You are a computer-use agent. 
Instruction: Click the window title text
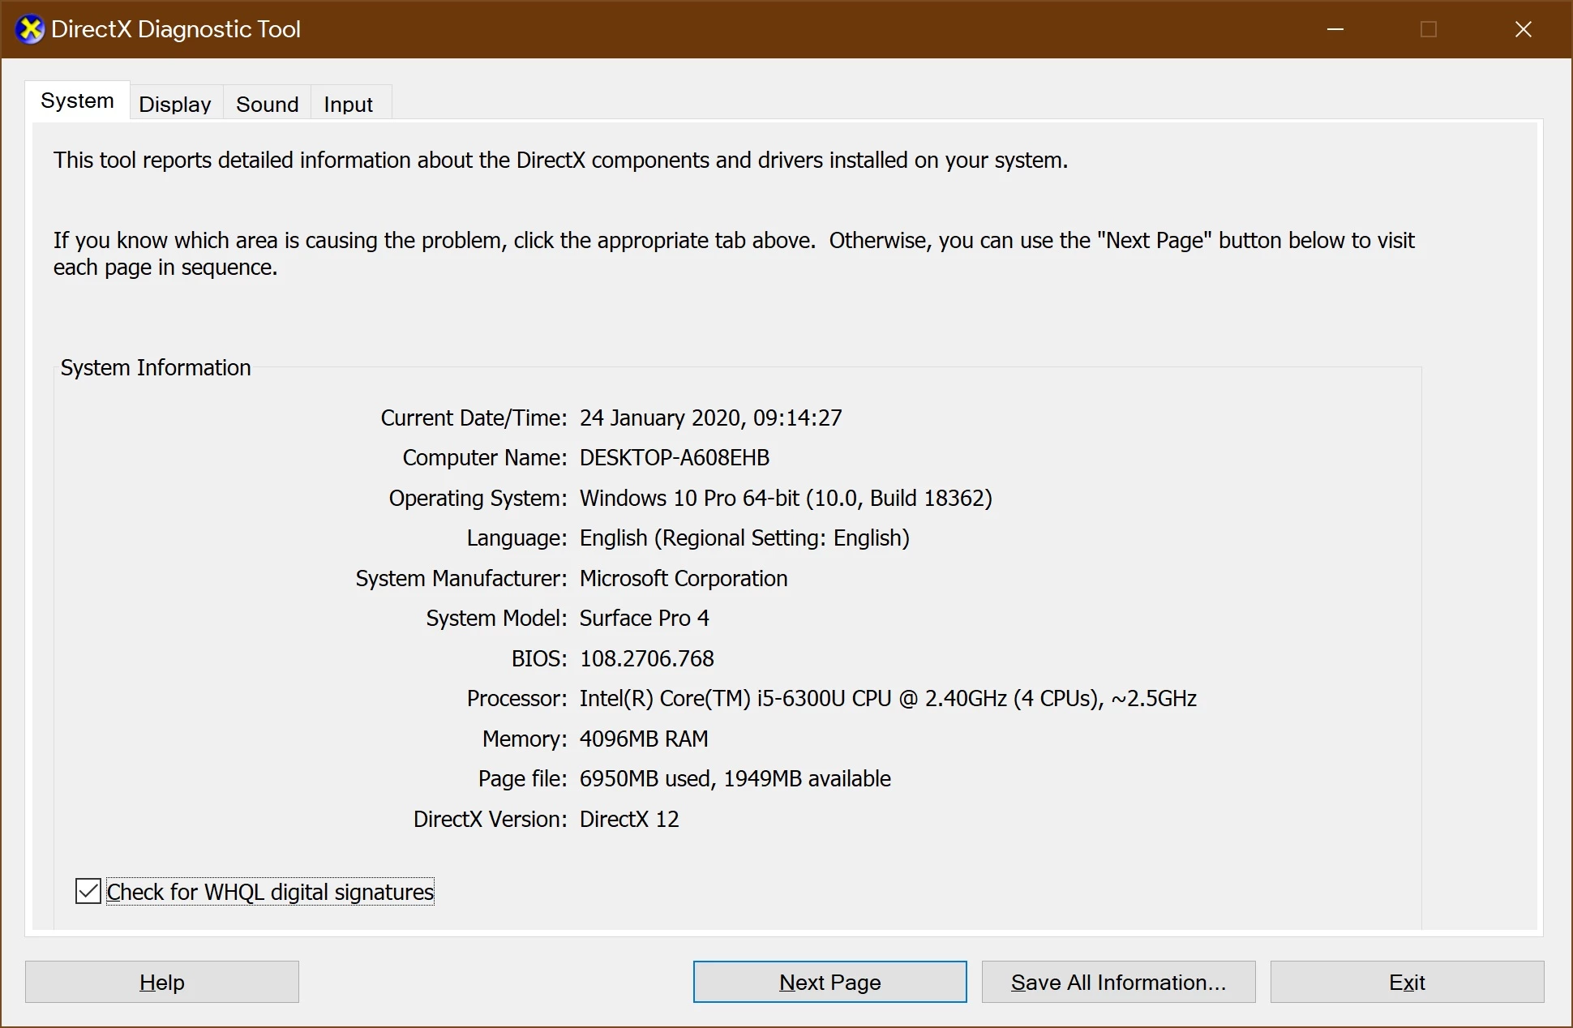point(175,30)
